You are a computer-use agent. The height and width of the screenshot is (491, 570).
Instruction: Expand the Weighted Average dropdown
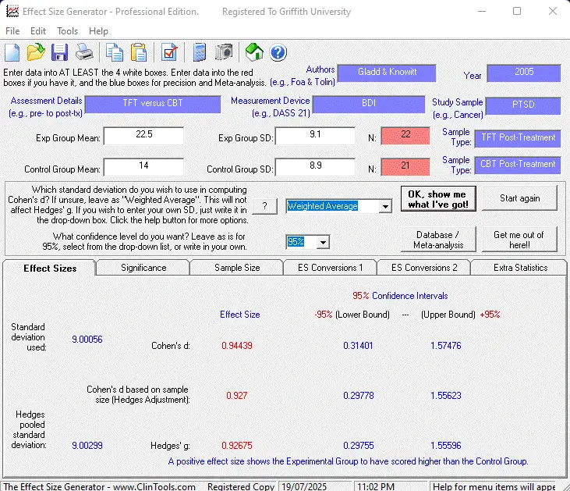click(384, 206)
